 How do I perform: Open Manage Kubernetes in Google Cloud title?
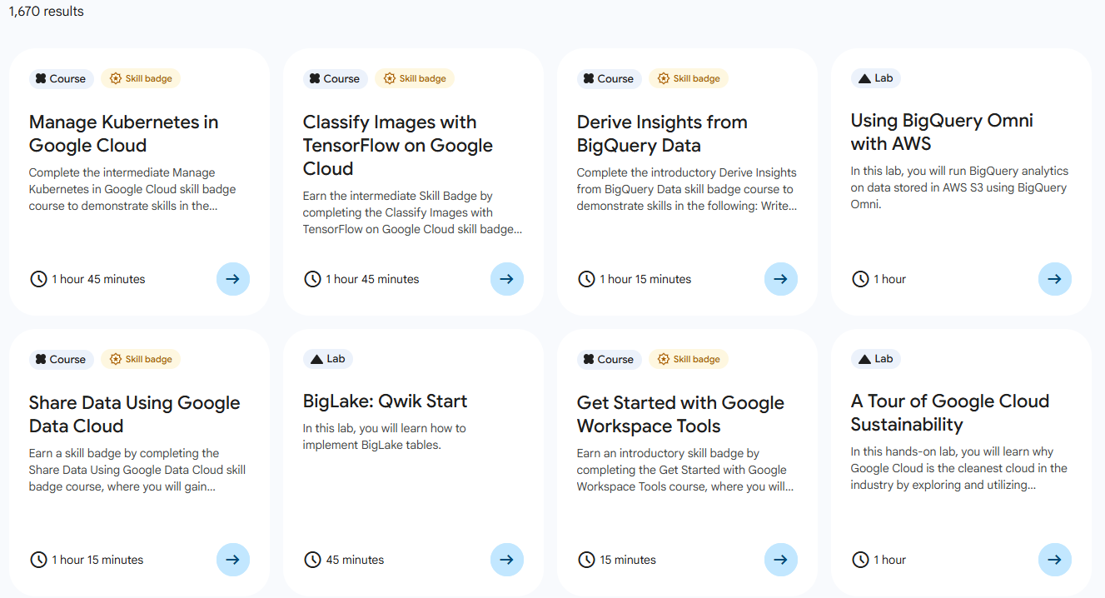(123, 133)
